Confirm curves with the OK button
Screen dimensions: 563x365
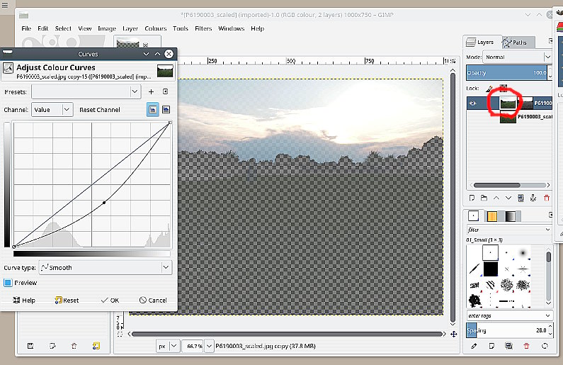110,300
